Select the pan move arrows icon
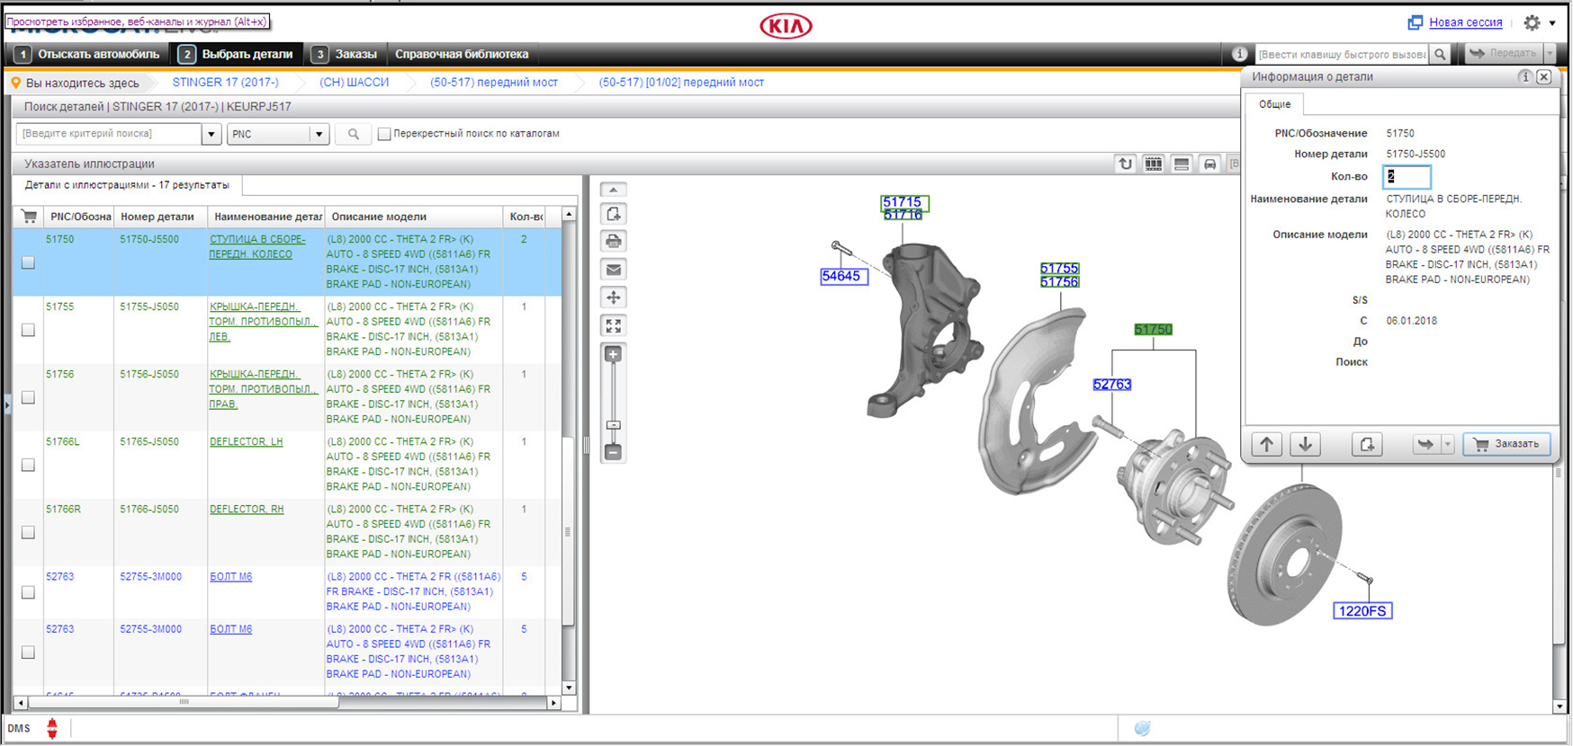 point(614,298)
